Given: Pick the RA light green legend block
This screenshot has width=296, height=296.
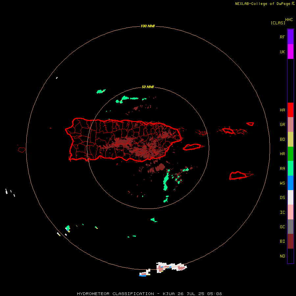Looking at the screenshot, I should point(290,168).
